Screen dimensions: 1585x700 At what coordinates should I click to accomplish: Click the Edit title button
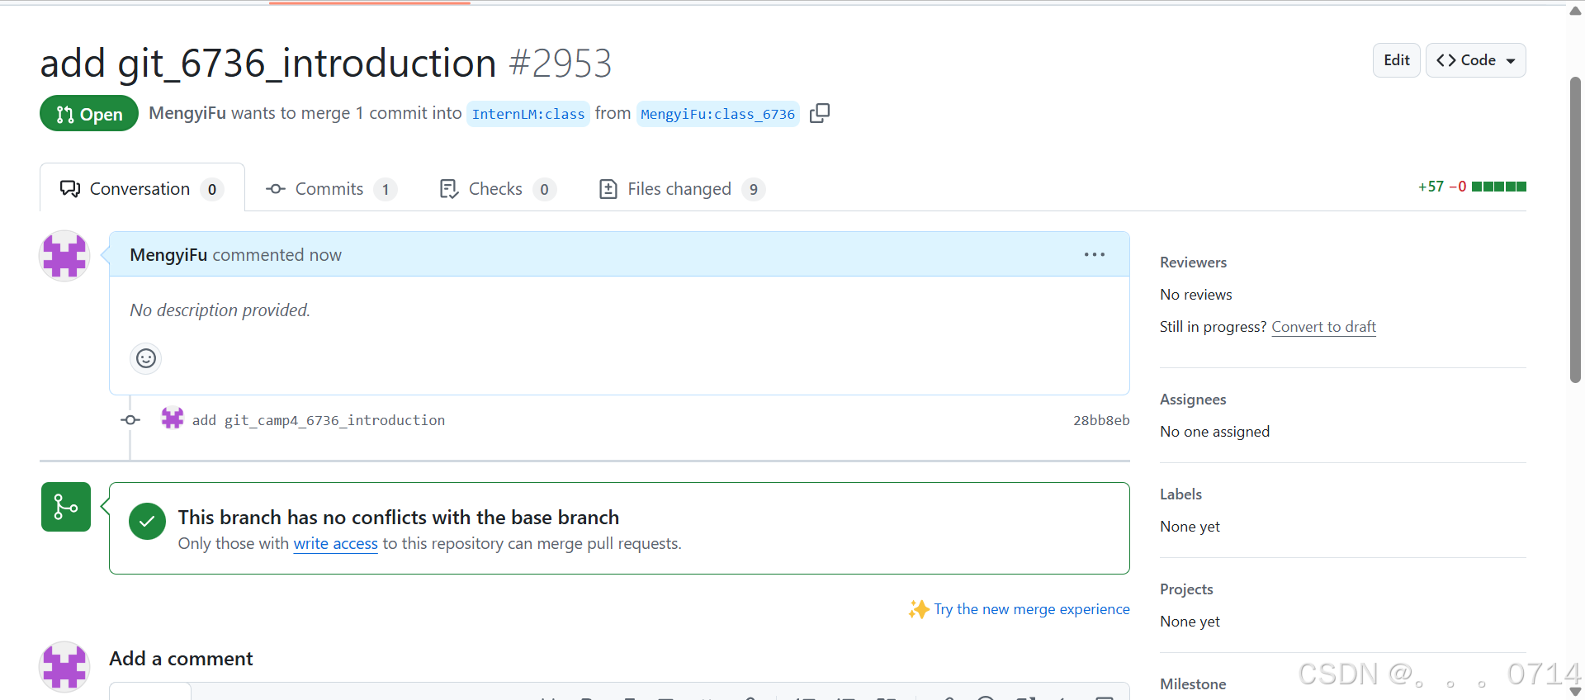click(1397, 60)
